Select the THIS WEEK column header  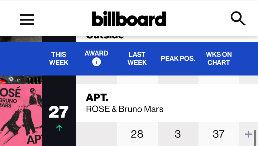click(x=59, y=59)
